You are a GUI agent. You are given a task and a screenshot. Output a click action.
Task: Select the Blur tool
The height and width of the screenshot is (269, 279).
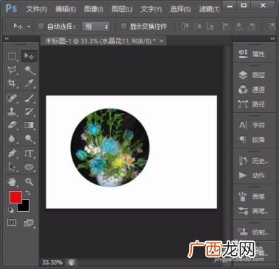12,139
